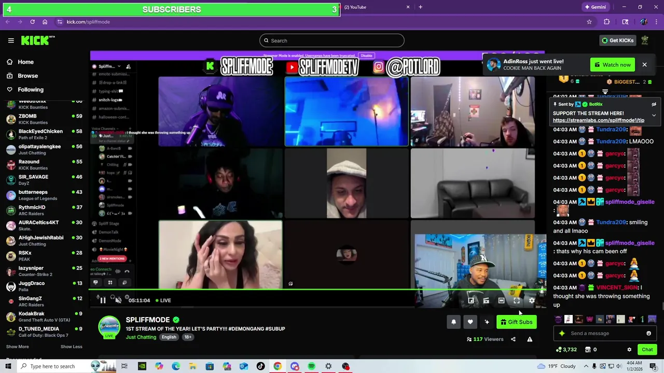Open Browse in sidebar

27,76
